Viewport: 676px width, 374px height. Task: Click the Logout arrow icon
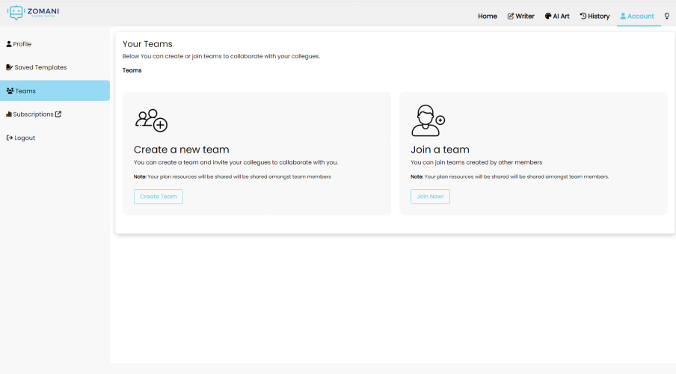coord(10,138)
